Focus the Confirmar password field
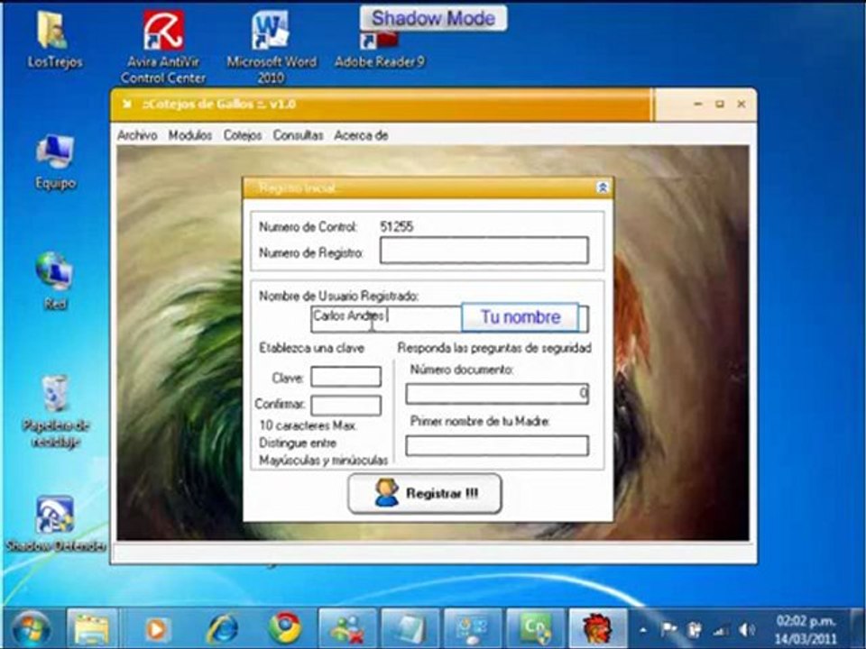Viewport: 866px width, 649px height. pos(345,405)
